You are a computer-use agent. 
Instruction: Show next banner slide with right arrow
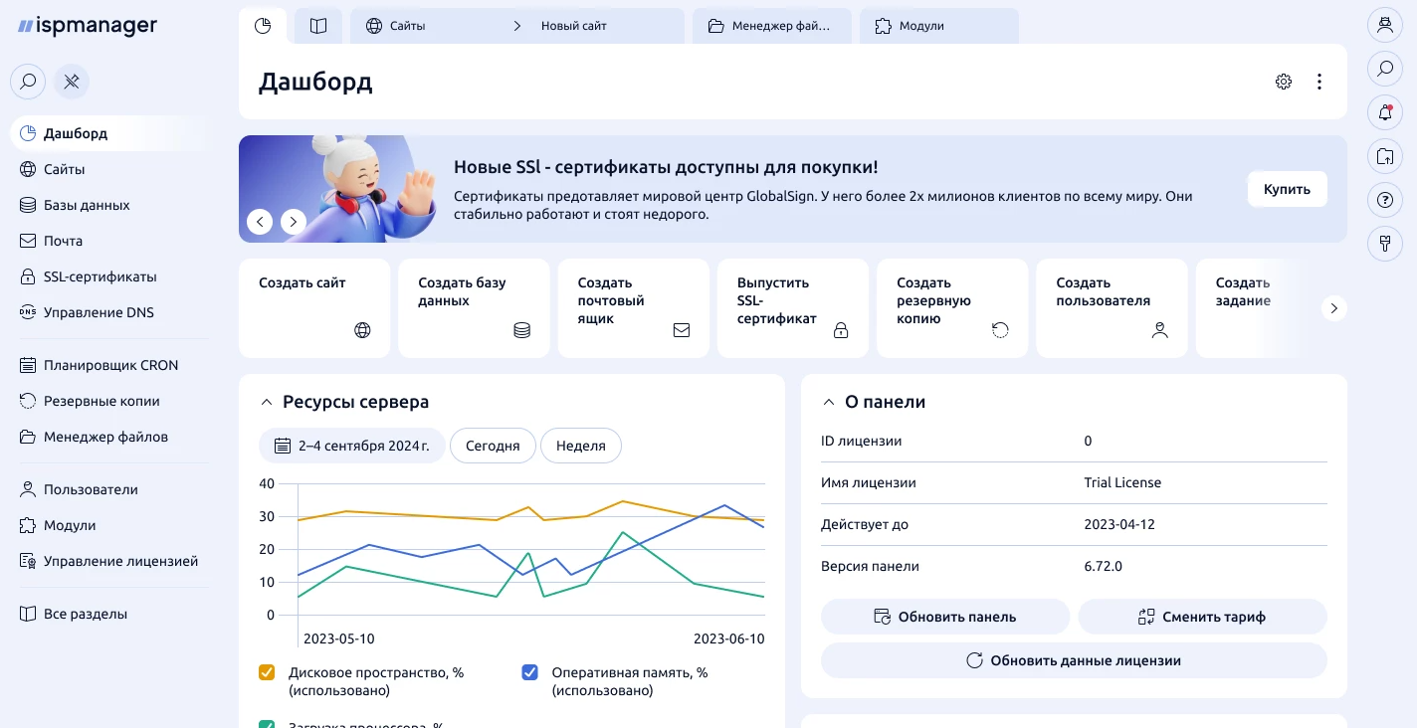coord(293,222)
